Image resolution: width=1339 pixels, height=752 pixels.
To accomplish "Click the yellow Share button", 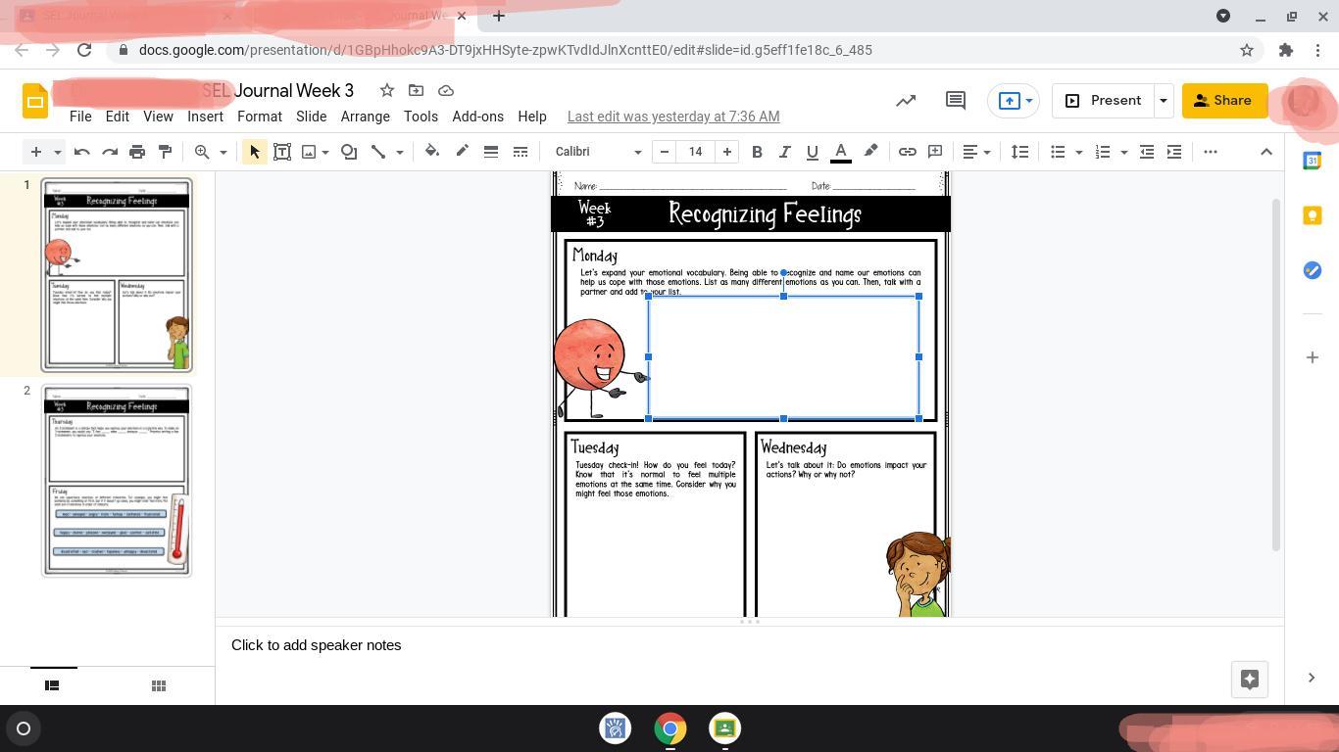I will click(x=1223, y=101).
